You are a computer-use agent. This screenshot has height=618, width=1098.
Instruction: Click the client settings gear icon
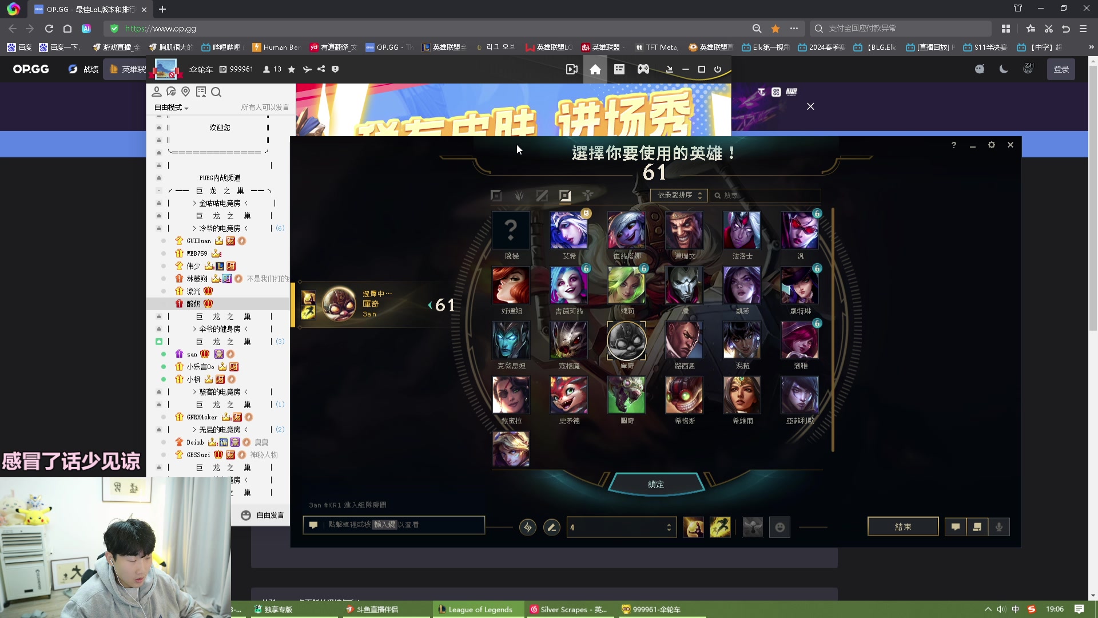point(991,145)
